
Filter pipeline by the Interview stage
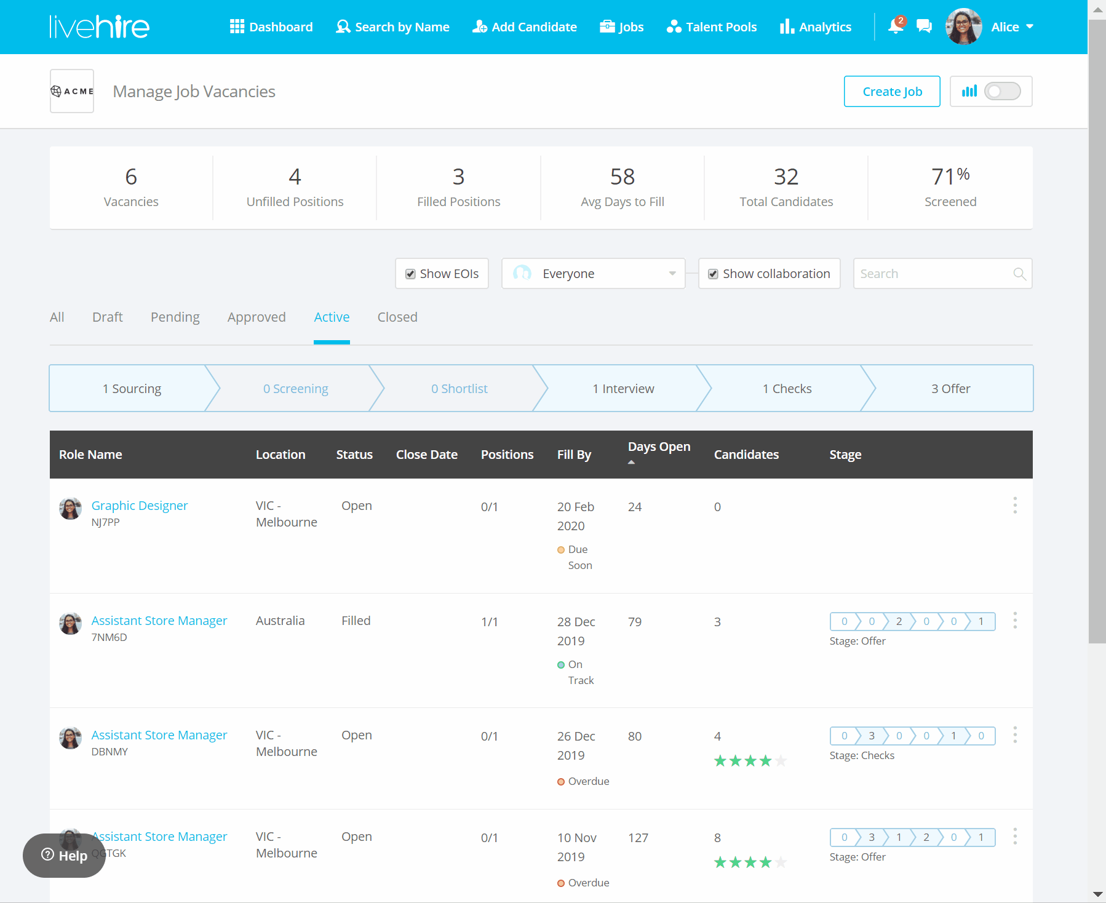[623, 389]
